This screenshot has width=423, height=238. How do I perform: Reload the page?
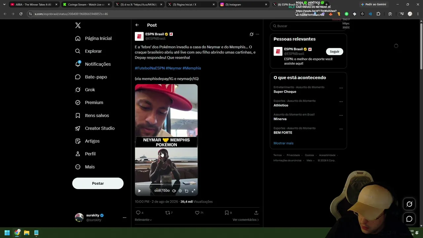pyautogui.click(x=21, y=14)
